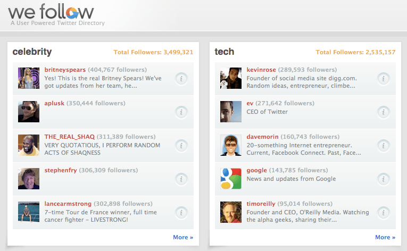This screenshot has height=251, width=407.
Task: Show info for stephenfry
Action: click(x=181, y=179)
